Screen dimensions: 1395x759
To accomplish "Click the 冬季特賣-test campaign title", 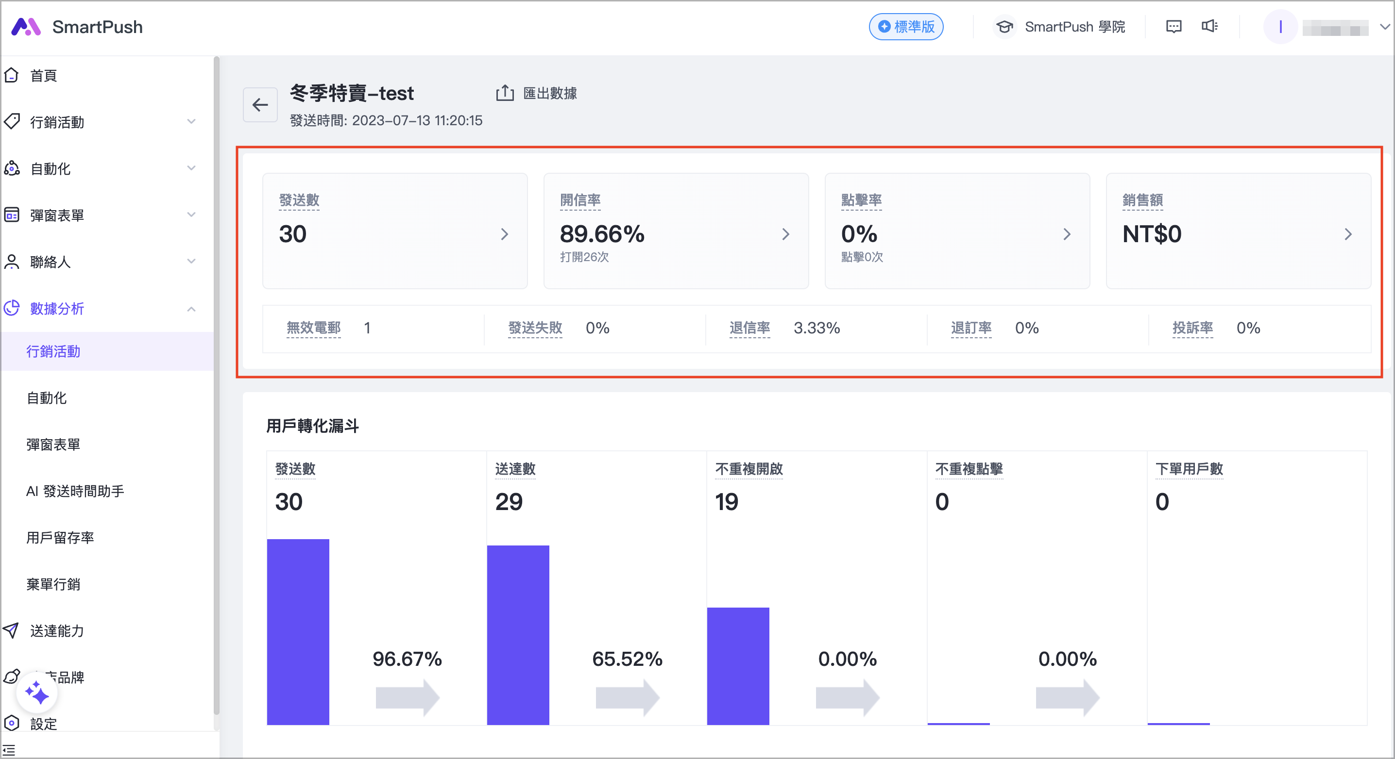I will point(352,93).
